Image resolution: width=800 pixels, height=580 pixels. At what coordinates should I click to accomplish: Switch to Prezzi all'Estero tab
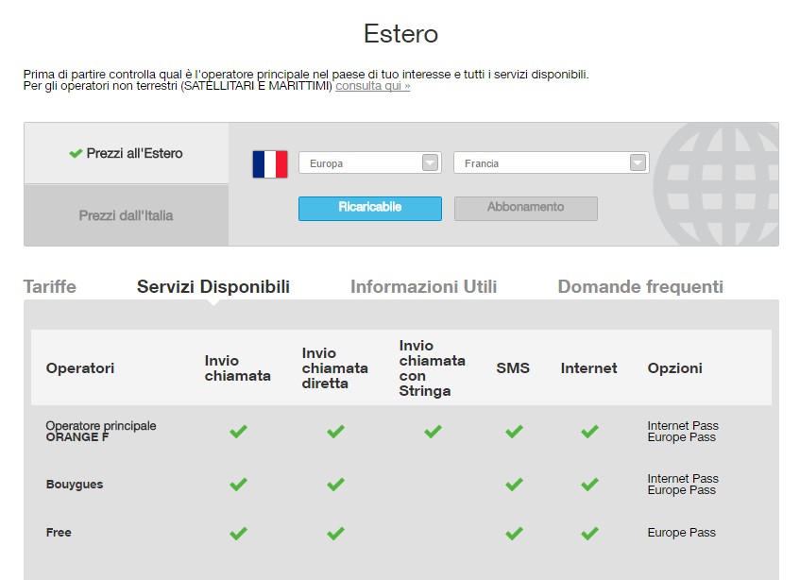click(x=126, y=153)
